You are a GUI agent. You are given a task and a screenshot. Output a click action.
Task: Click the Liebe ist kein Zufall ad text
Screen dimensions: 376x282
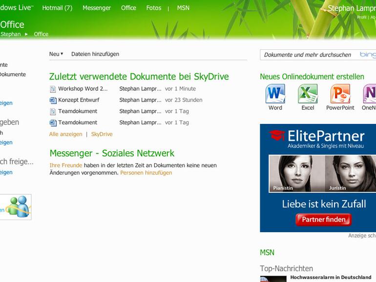point(324,204)
